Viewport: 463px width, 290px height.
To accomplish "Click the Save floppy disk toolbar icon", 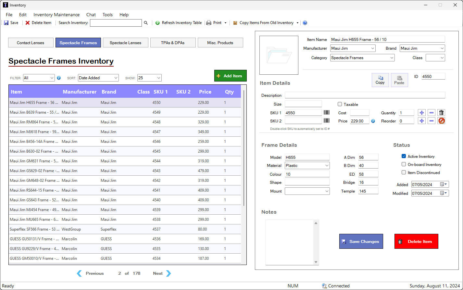I will (6, 23).
